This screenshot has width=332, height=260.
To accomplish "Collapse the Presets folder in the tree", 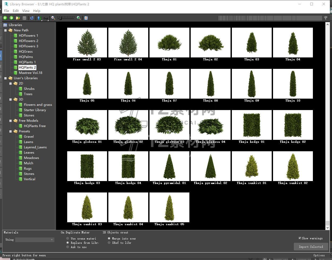I will point(11,131).
